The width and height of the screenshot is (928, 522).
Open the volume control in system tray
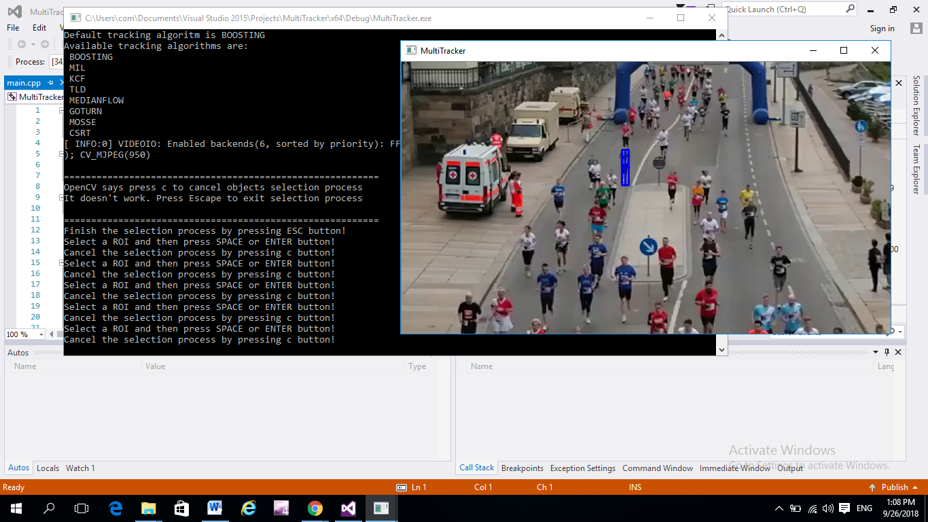[827, 508]
